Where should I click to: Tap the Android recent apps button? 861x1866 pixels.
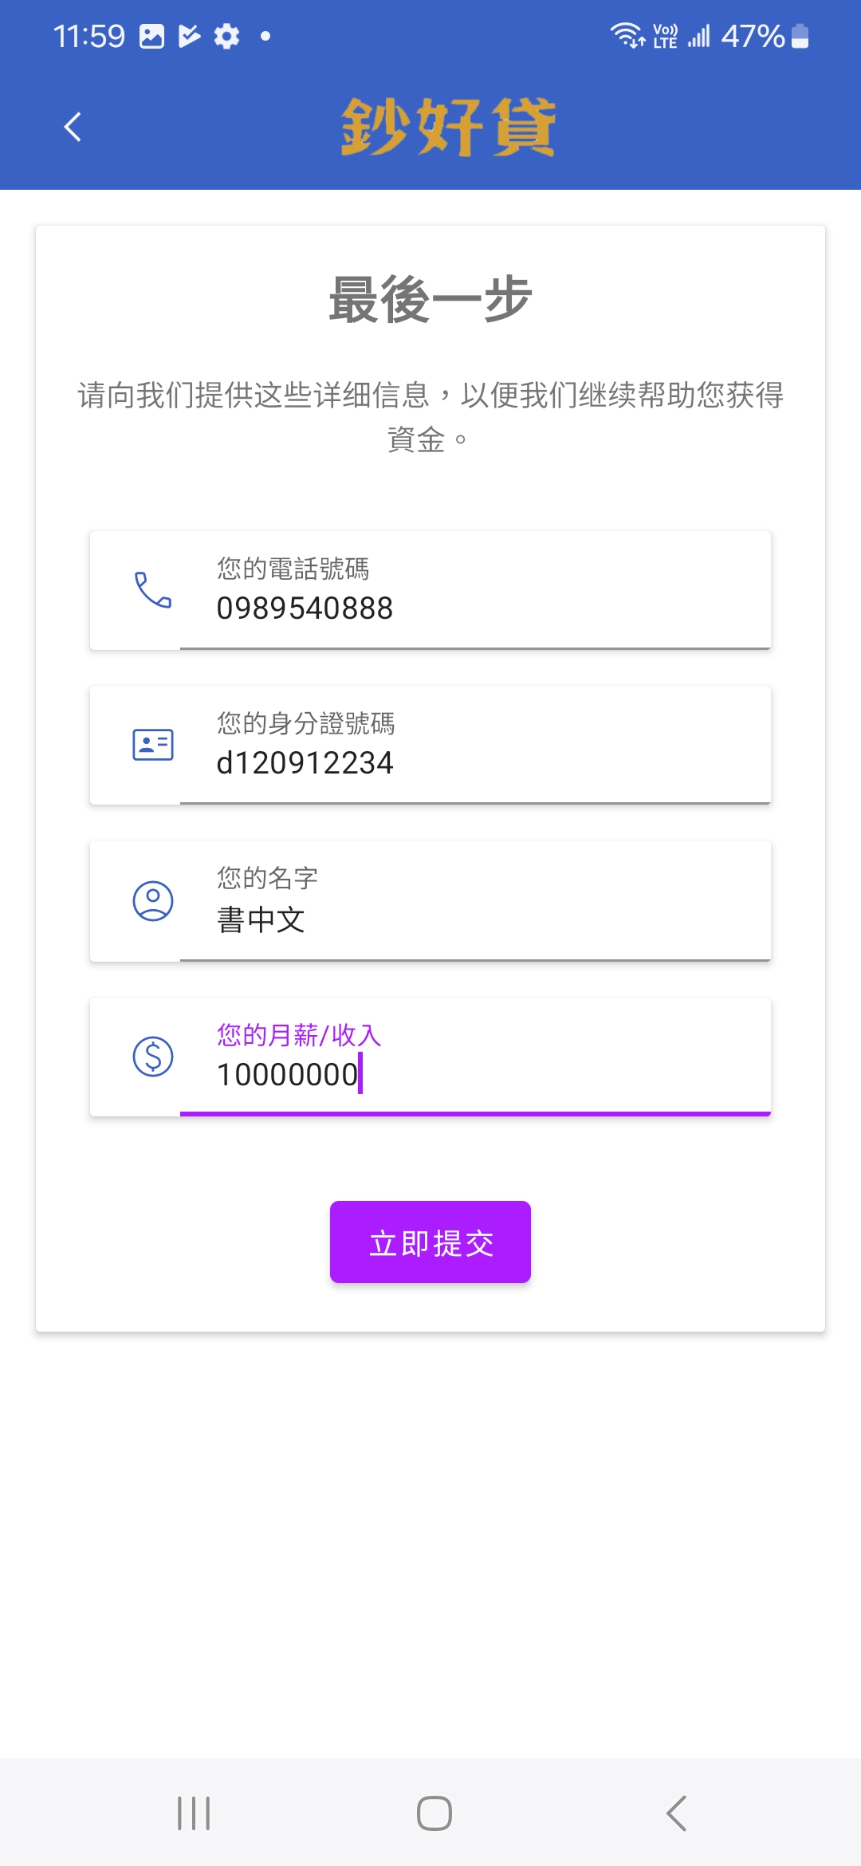(194, 1813)
